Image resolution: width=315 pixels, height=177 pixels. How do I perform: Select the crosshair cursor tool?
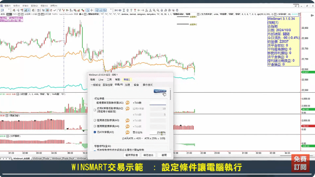92,10
